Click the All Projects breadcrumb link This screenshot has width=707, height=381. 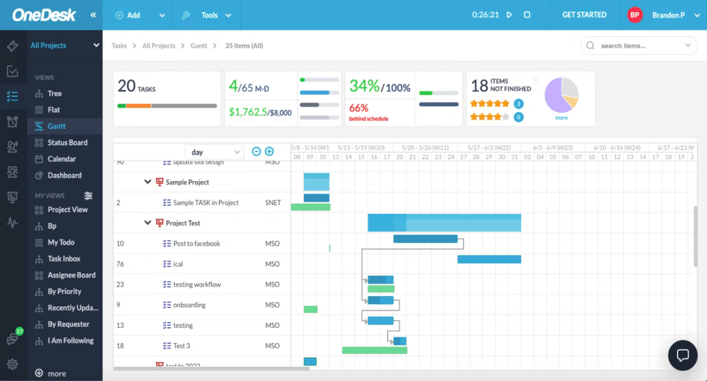[159, 45]
